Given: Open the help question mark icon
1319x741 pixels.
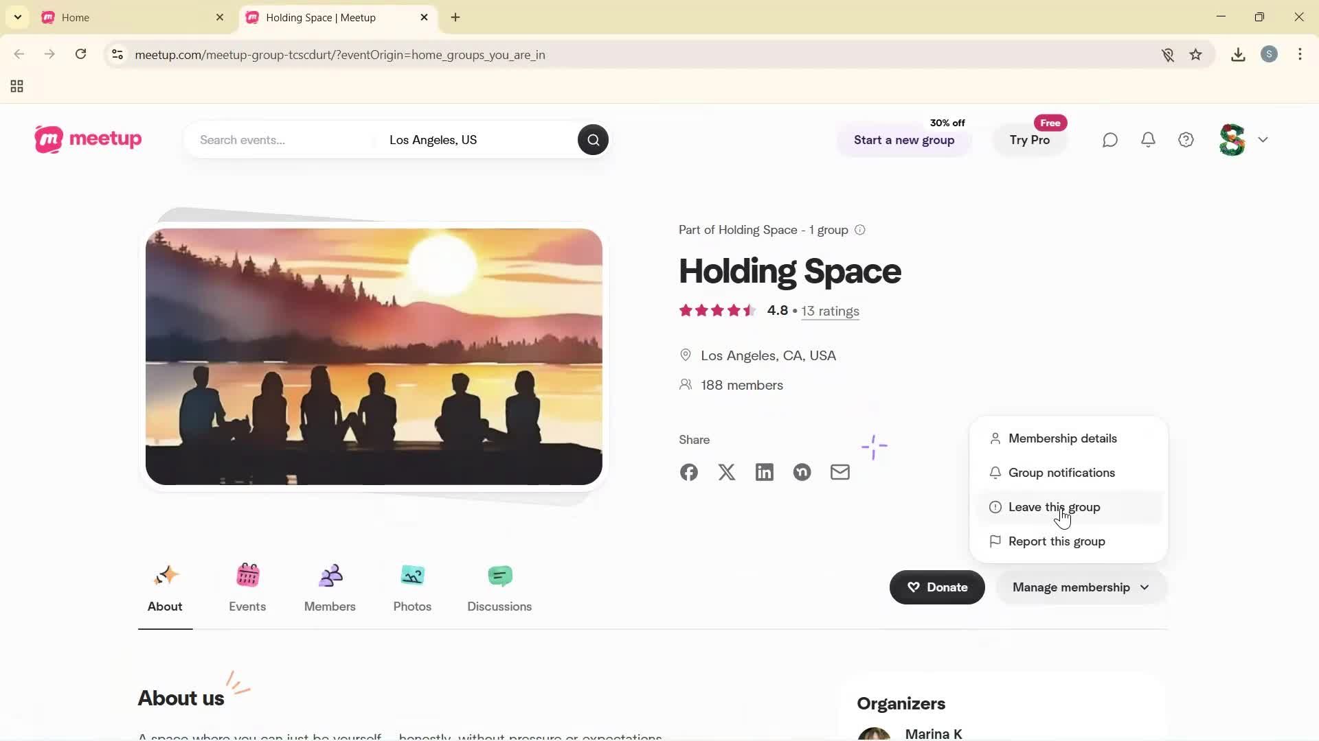Looking at the screenshot, I should click(x=1186, y=139).
